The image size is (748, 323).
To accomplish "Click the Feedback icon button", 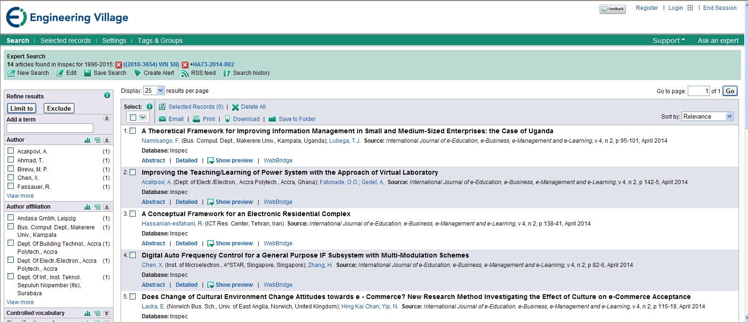I will pyautogui.click(x=612, y=9).
